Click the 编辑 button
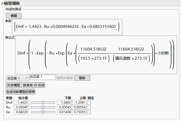The image size is (181, 121). click(14, 16)
